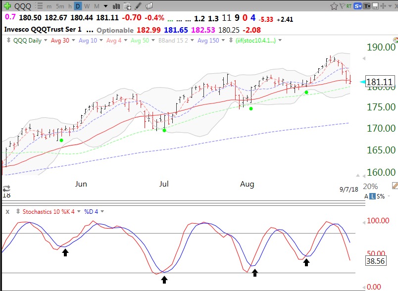Click the Jul label on the date axis

pos(164,184)
